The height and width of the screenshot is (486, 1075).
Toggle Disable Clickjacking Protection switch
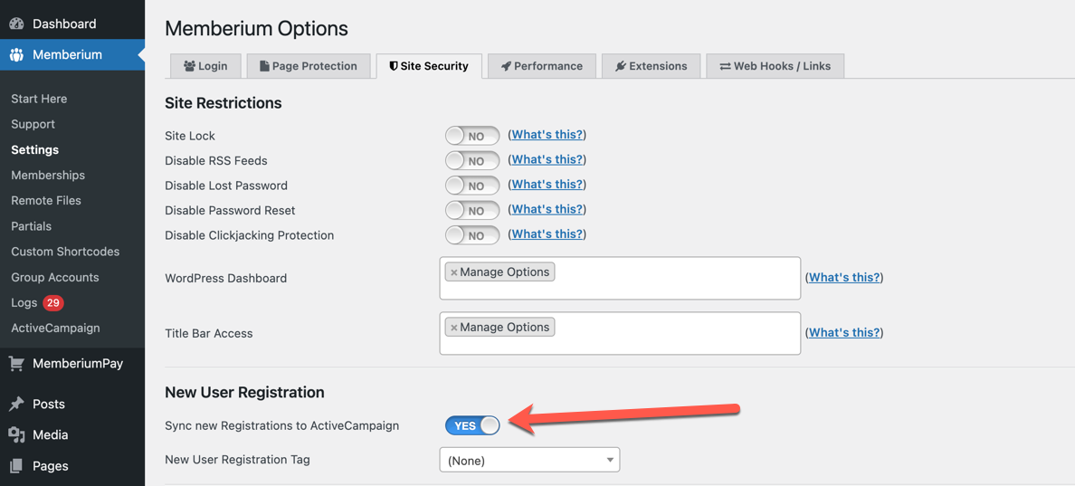tap(472, 235)
